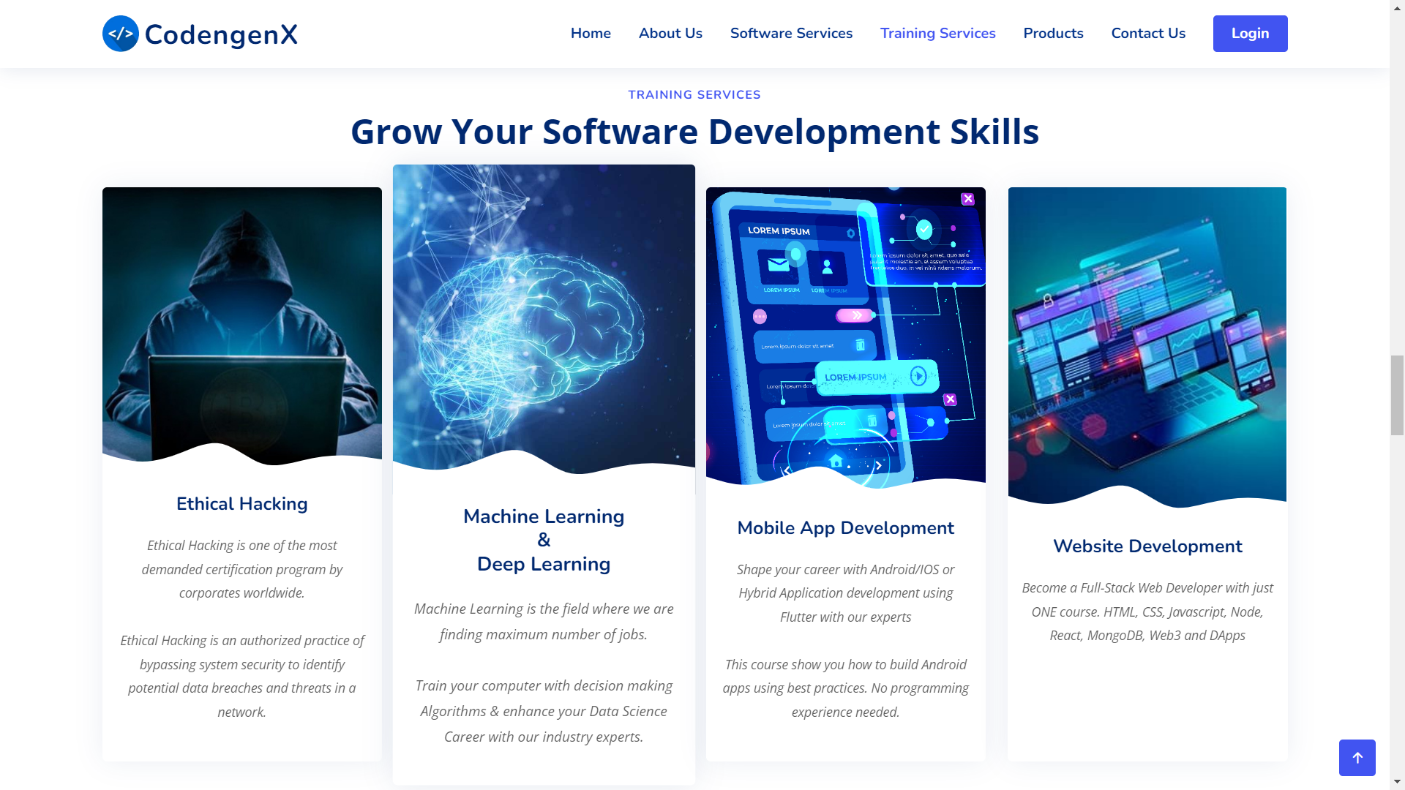This screenshot has height=790, width=1405.
Task: Navigate to Contact Us
Action: coord(1148,34)
